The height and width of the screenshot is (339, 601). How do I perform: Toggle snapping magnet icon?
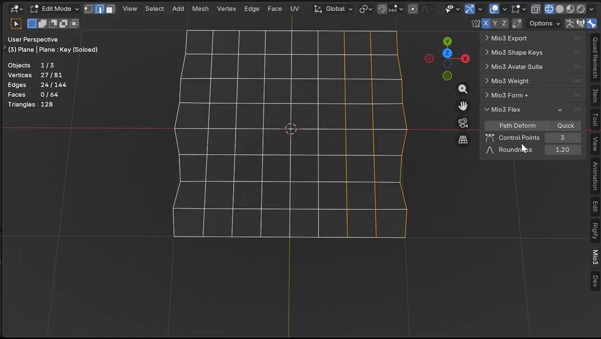coord(382,8)
